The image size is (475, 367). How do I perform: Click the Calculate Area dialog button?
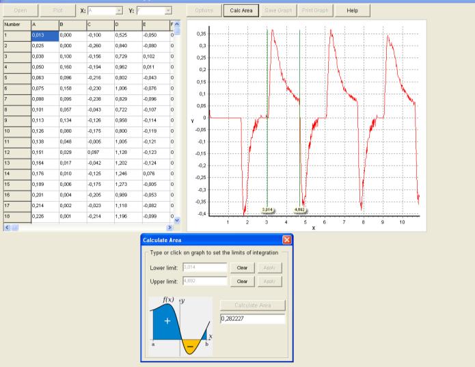pos(253,305)
